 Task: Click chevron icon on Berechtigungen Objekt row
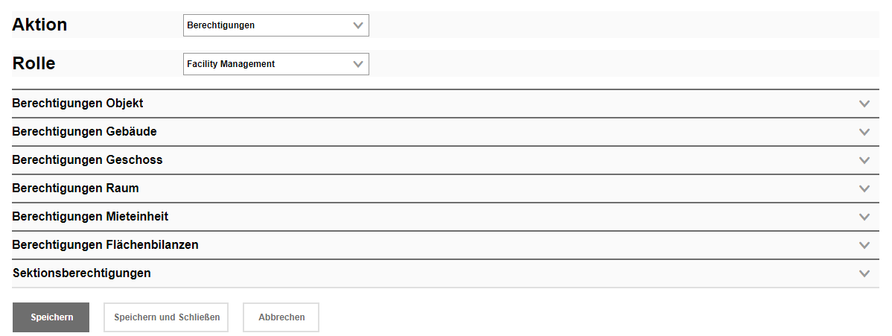point(864,104)
